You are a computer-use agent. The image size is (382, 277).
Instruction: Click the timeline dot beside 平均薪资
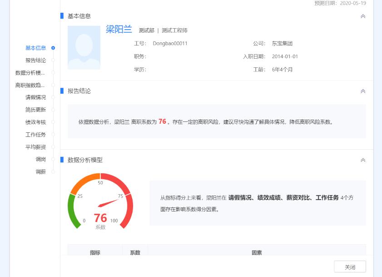click(x=54, y=147)
